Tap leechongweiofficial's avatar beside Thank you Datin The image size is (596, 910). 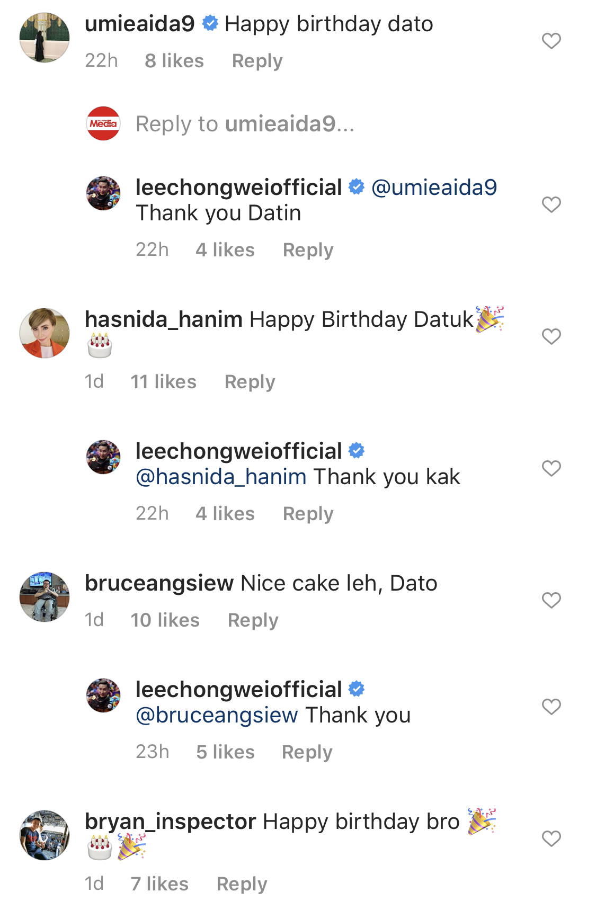pos(103,193)
